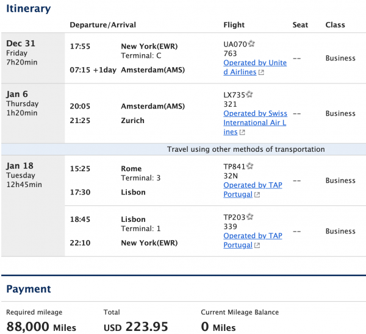Screen dimensions: 366x334
Task: Click the other methods of transportation banner
Action: pyautogui.click(x=246, y=149)
